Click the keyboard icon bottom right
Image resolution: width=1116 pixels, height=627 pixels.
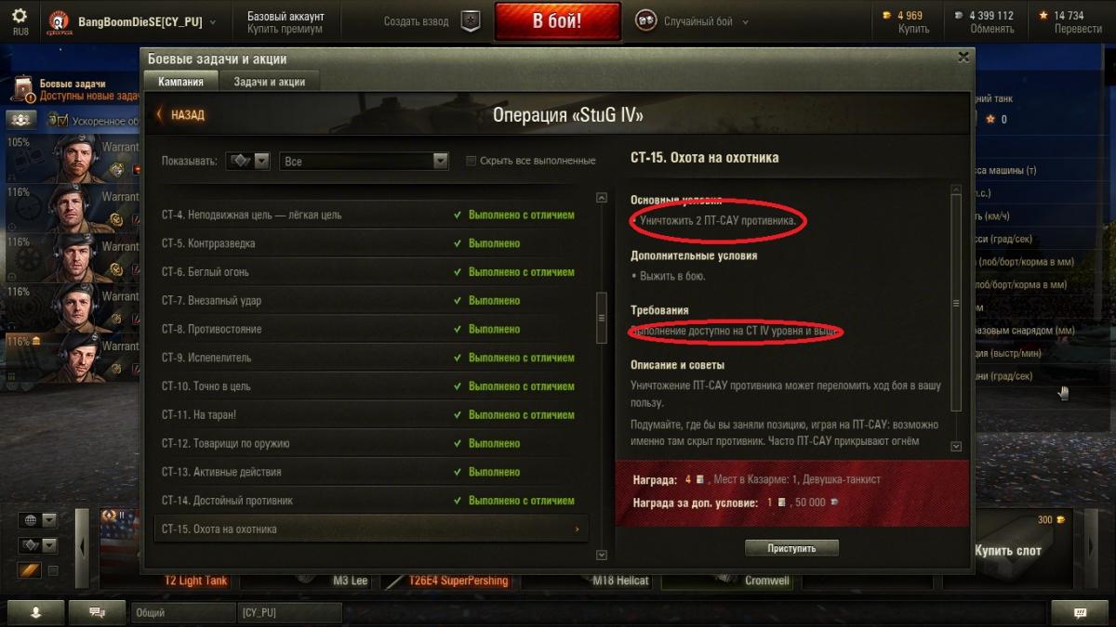click(1080, 612)
